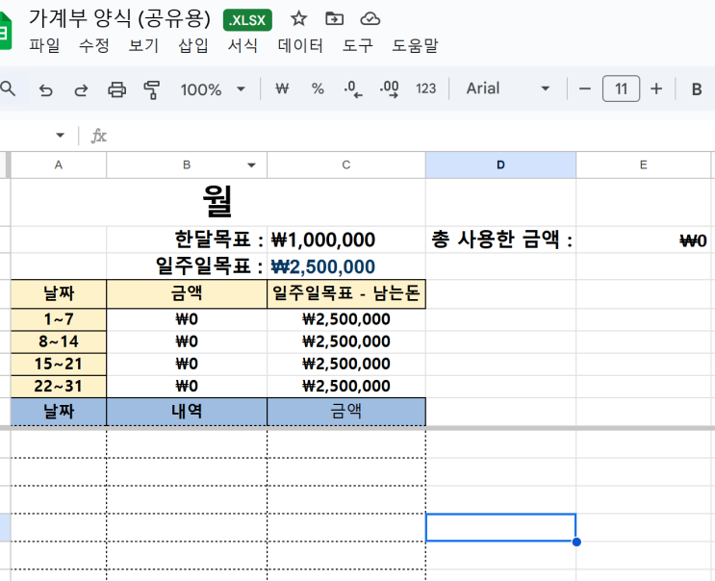Toggle bold formatting
This screenshot has width=715, height=581.
[x=697, y=89]
